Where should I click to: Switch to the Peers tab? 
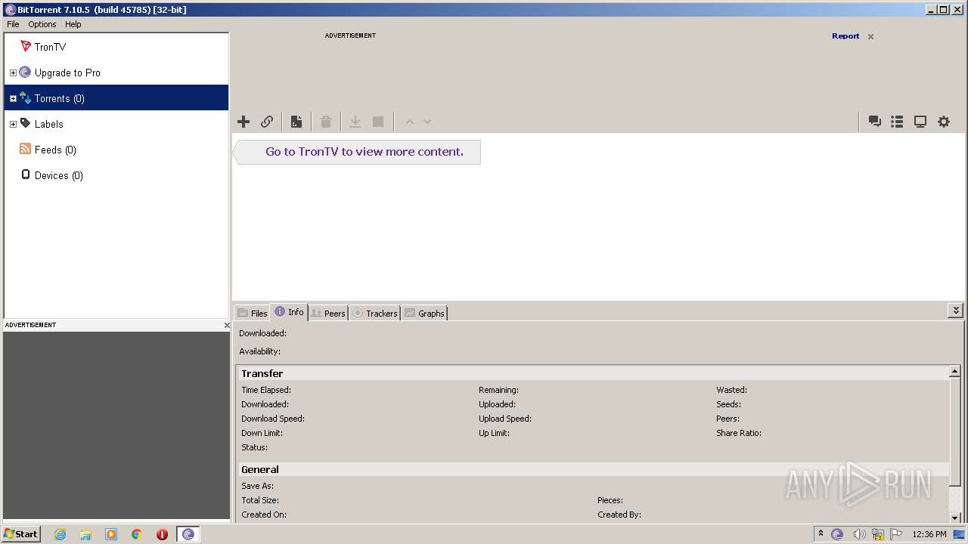click(x=328, y=313)
